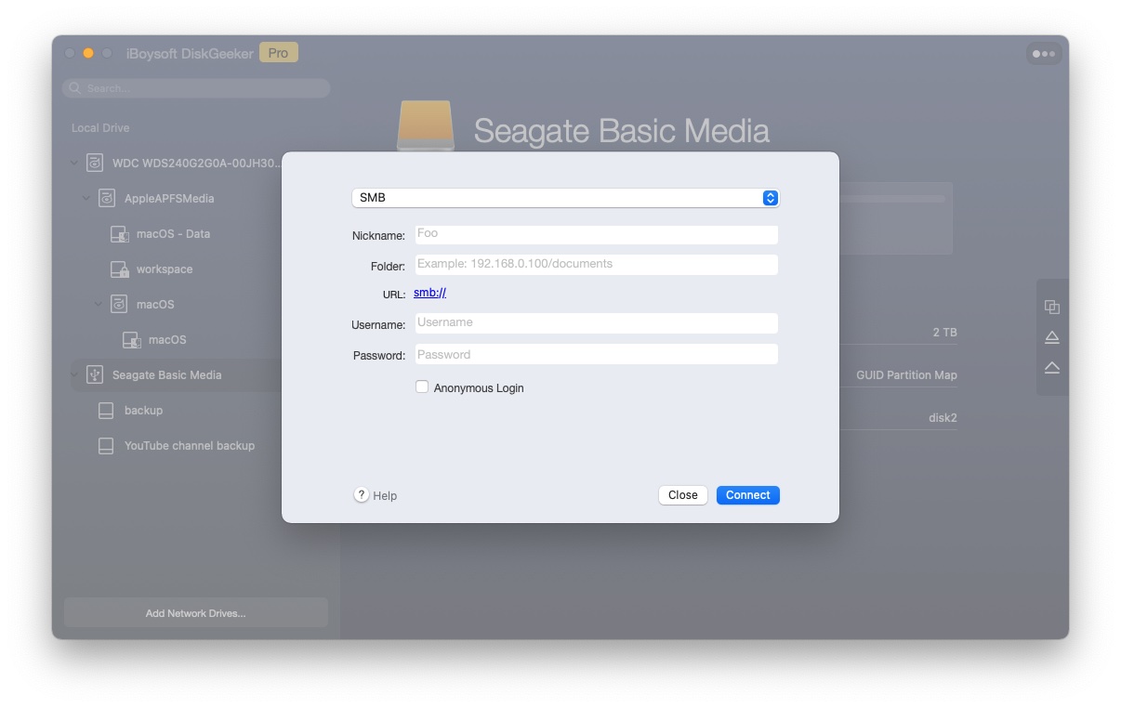1121x708 pixels.
Task: Click the question mark Help icon
Action: tap(362, 495)
